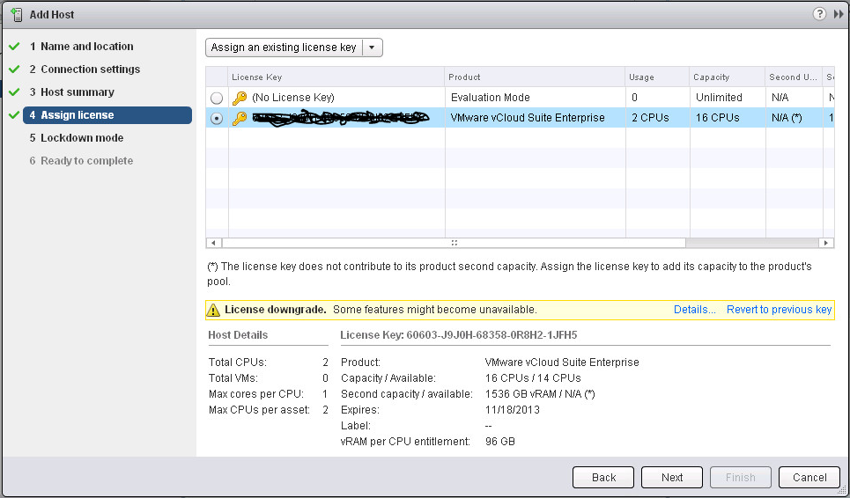Click the (No License Key) text
This screenshot has width=850, height=498.
(x=292, y=98)
